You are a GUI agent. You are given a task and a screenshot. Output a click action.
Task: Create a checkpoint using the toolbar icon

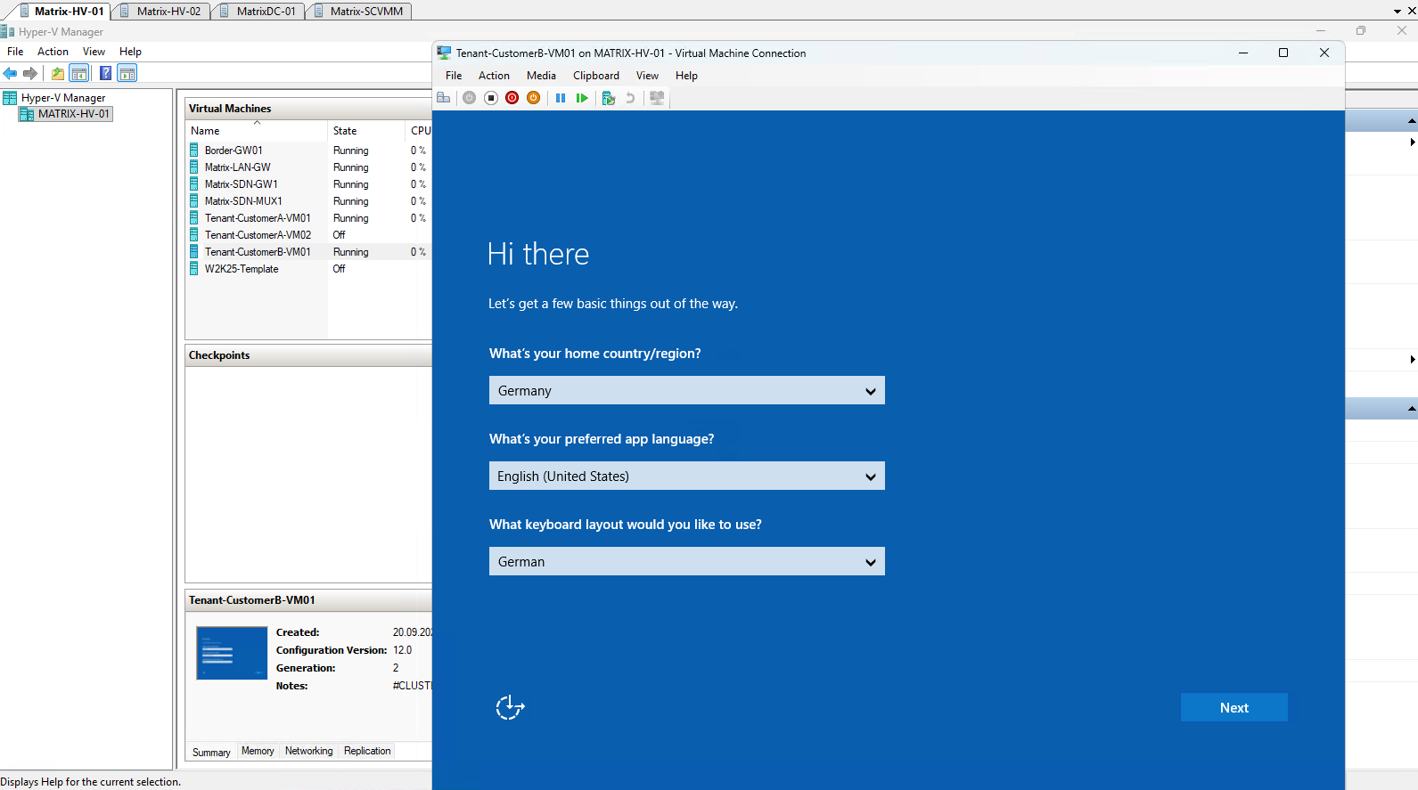(x=609, y=98)
